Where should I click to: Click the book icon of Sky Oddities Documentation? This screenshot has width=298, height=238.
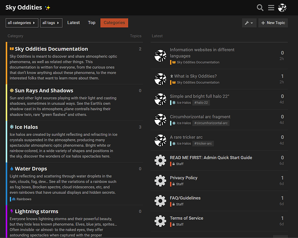pyautogui.click(x=12, y=49)
